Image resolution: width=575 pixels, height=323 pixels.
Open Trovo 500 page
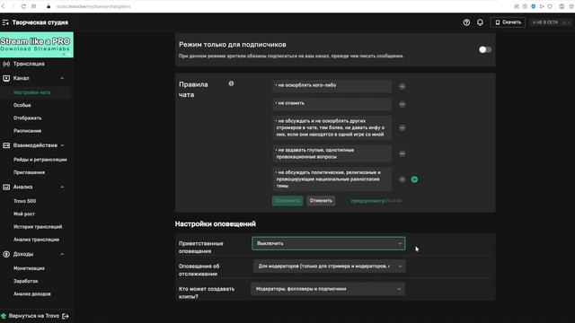[x=24, y=201]
